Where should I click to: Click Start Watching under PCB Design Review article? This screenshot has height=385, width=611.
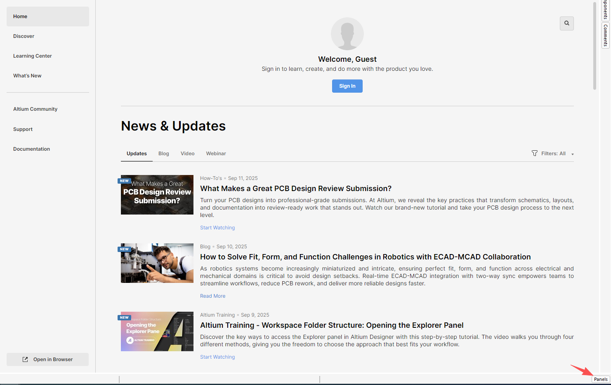pyautogui.click(x=217, y=228)
